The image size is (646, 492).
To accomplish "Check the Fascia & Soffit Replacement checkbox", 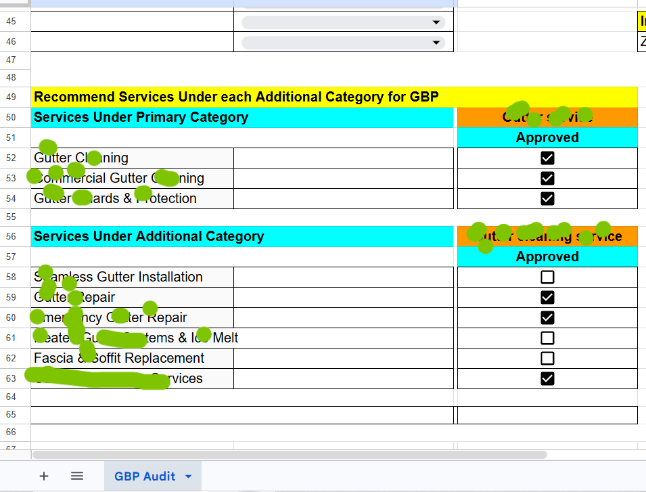I will coord(547,358).
